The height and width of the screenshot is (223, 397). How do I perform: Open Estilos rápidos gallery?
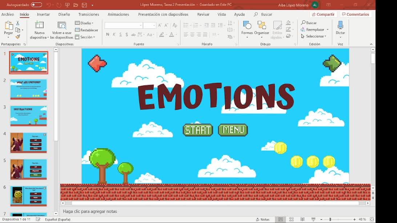[x=277, y=30]
